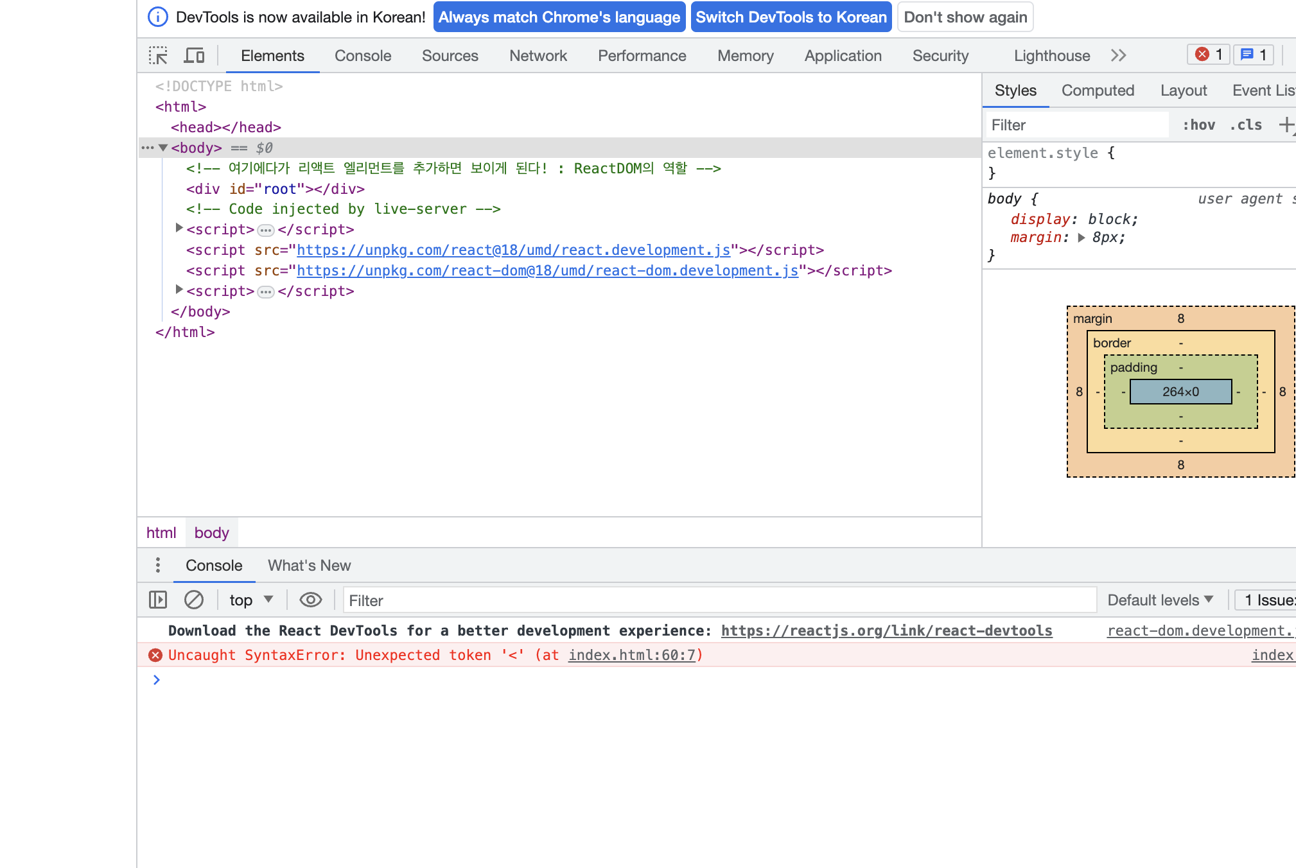
Task: Toggle element state with :hov
Action: pos(1200,125)
